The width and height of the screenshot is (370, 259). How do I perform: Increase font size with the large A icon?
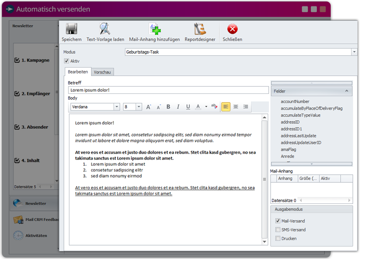pyautogui.click(x=148, y=107)
